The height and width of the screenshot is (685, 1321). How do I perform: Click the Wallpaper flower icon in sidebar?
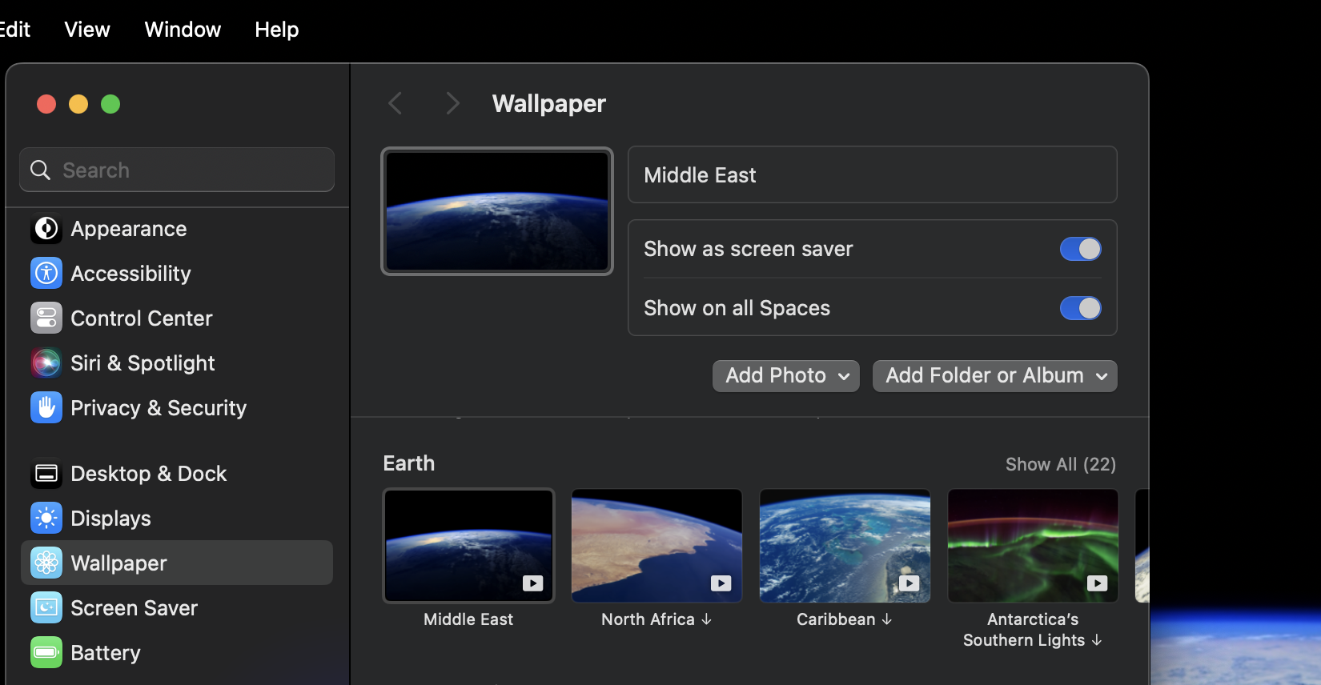[x=46, y=563]
